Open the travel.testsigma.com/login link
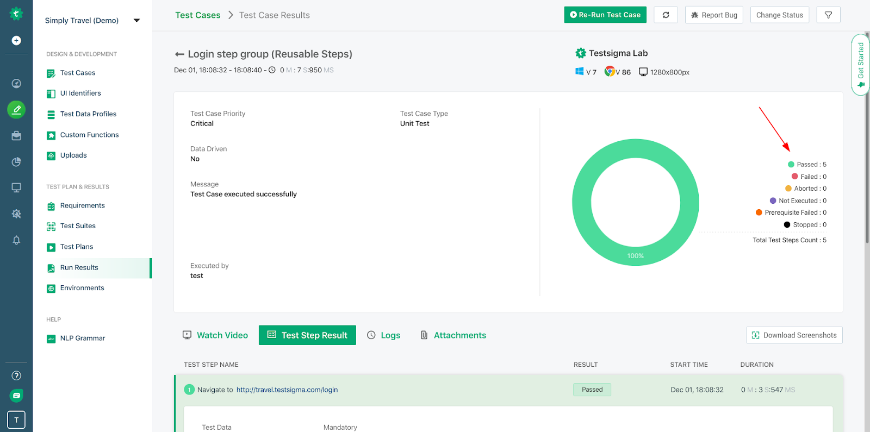The image size is (870, 432). [287, 390]
